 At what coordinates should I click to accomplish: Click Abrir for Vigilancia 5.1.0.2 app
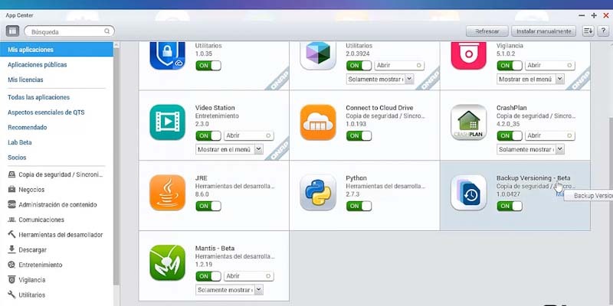[x=550, y=66]
